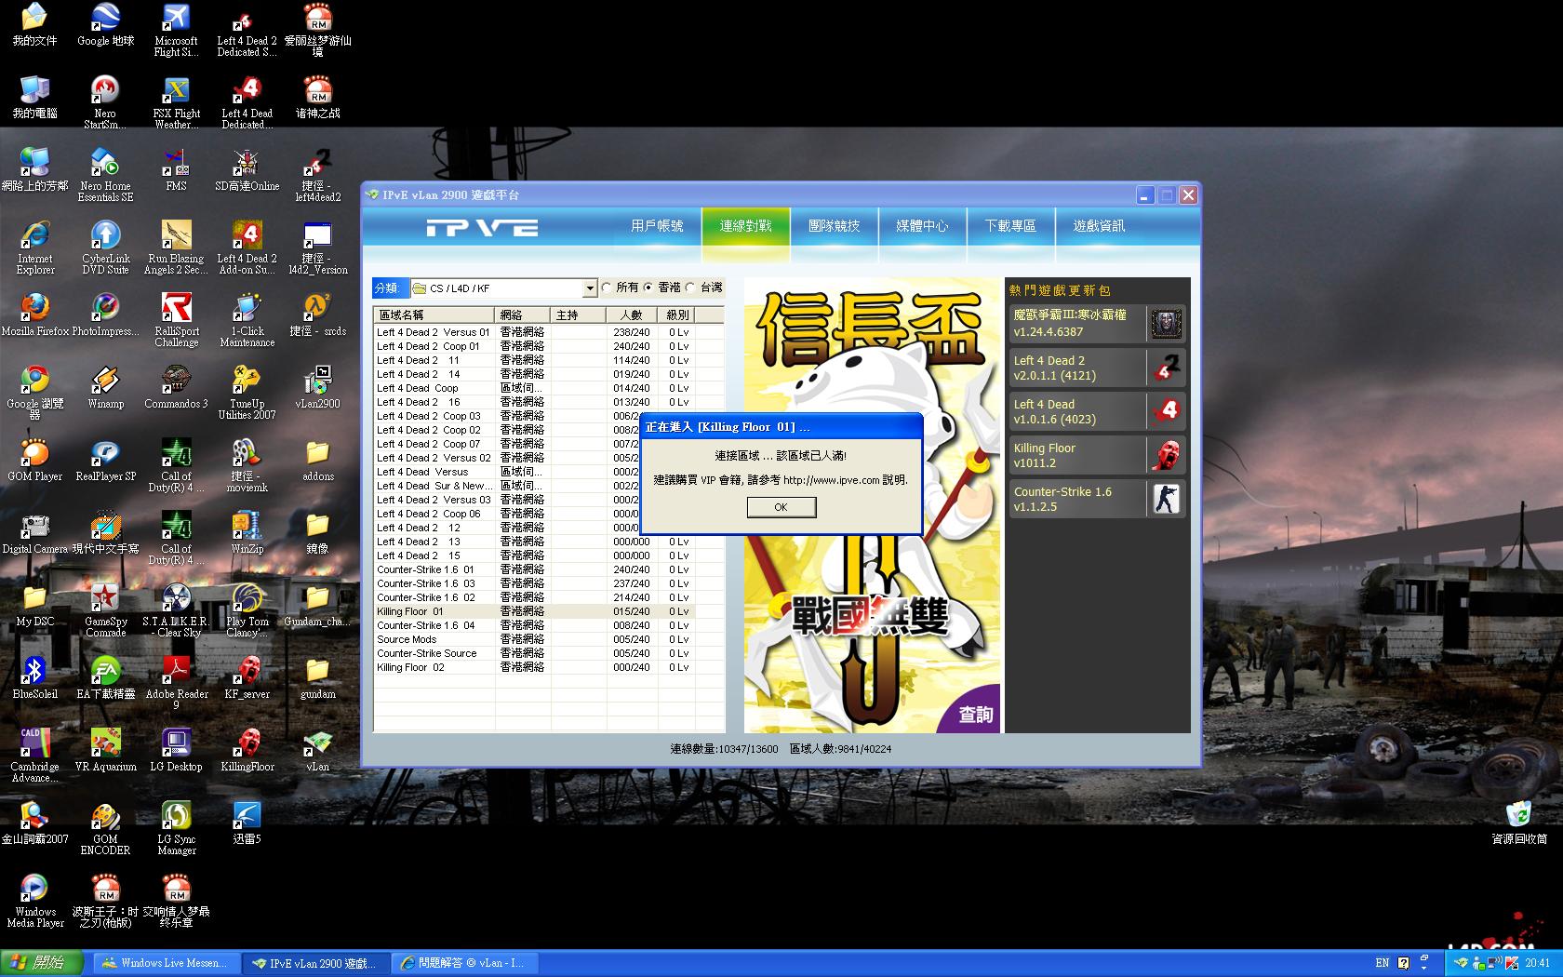
Task: Open the 下載專區 tab
Action: pyautogui.click(x=1010, y=226)
